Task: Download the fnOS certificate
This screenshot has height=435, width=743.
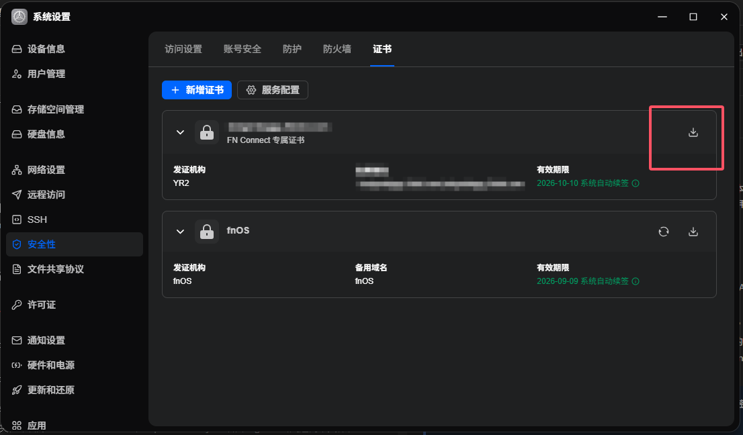Action: 693,232
